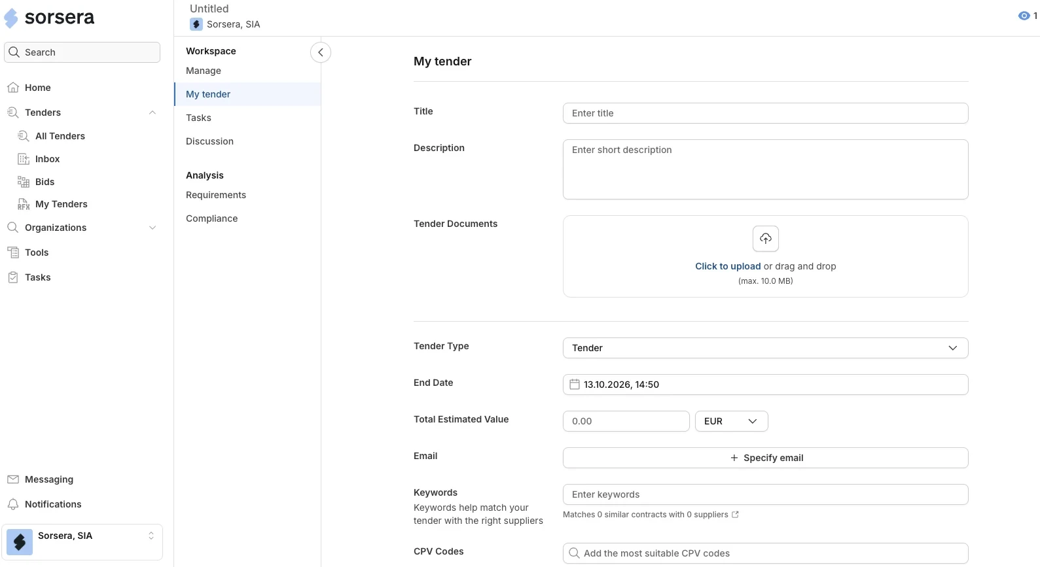1040x567 pixels.
Task: Open the EUR currency dropdown
Action: (732, 421)
